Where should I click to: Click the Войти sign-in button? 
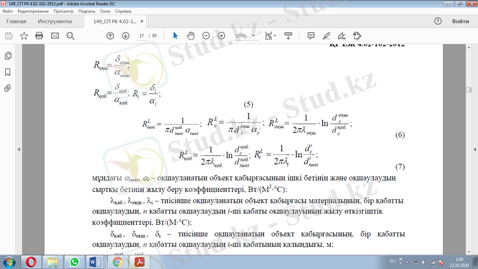point(460,21)
